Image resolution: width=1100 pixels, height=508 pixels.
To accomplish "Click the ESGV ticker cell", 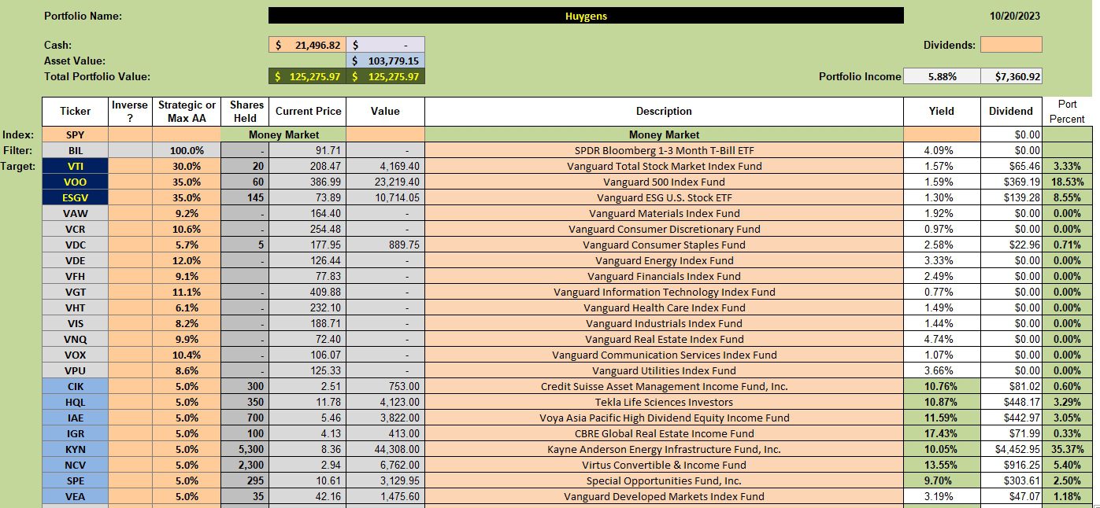I will [76, 197].
